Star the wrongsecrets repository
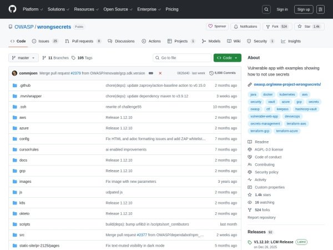This screenshot has width=333, height=250. click(x=309, y=26)
